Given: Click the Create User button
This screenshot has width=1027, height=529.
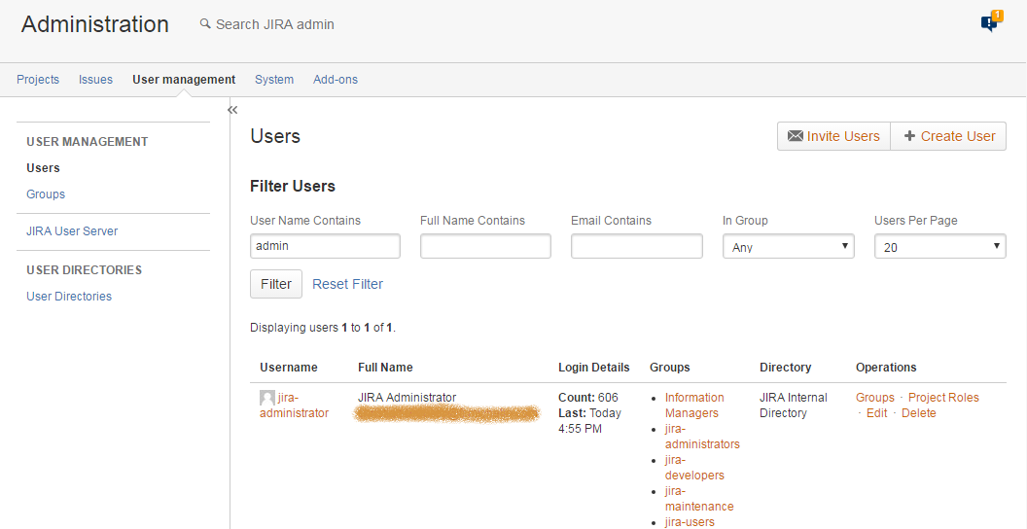Looking at the screenshot, I should (948, 136).
